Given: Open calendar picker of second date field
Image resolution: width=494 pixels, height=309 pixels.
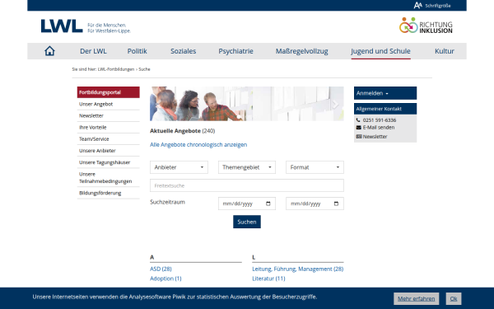Looking at the screenshot, I should coord(336,204).
